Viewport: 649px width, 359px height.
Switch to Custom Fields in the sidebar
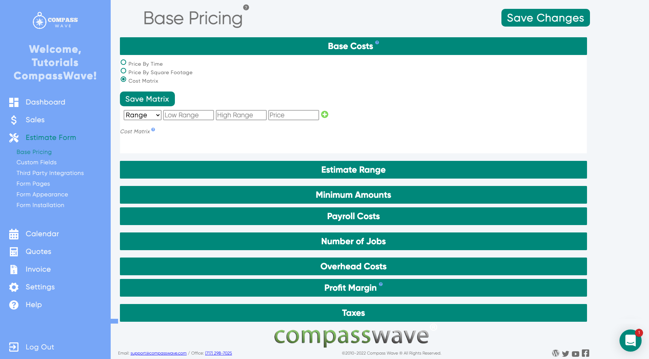tap(37, 162)
